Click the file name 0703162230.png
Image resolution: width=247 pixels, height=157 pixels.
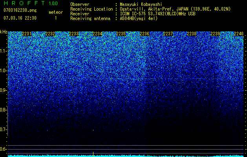(20, 10)
